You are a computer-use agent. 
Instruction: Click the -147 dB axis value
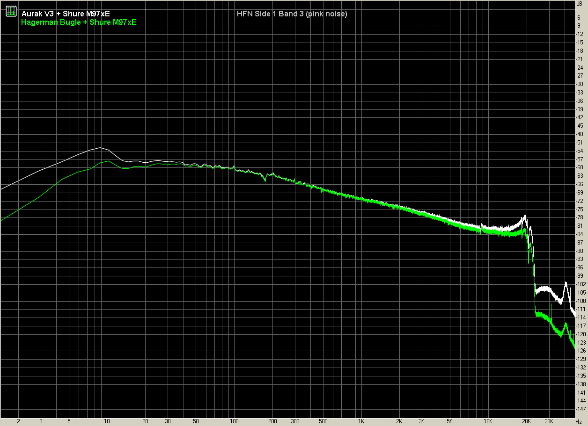click(x=580, y=409)
